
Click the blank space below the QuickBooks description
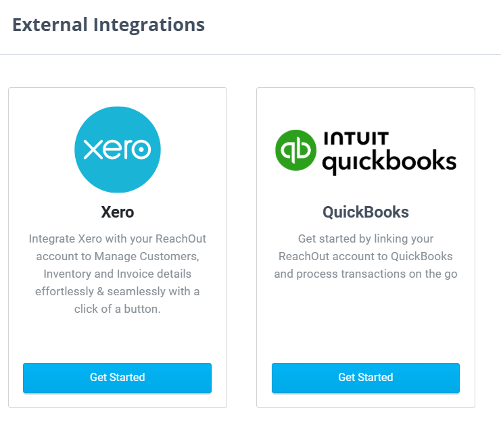point(366,321)
